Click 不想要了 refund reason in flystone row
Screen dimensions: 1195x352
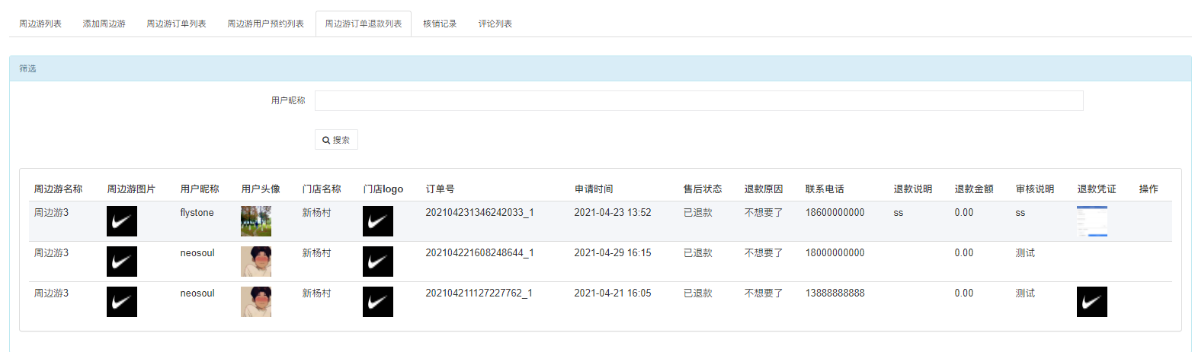pos(764,212)
